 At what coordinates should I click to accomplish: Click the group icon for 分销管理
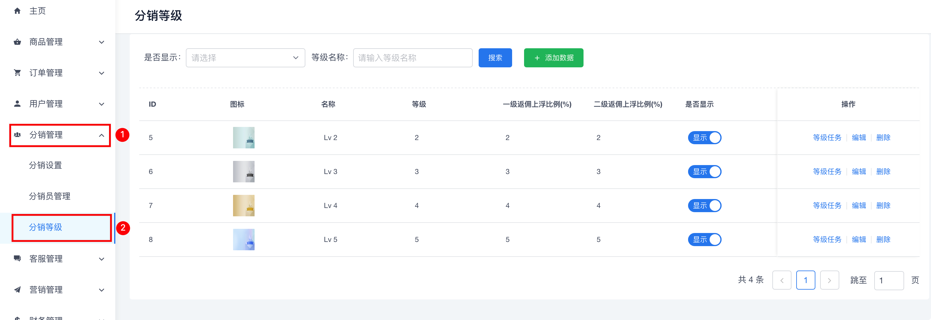point(17,135)
